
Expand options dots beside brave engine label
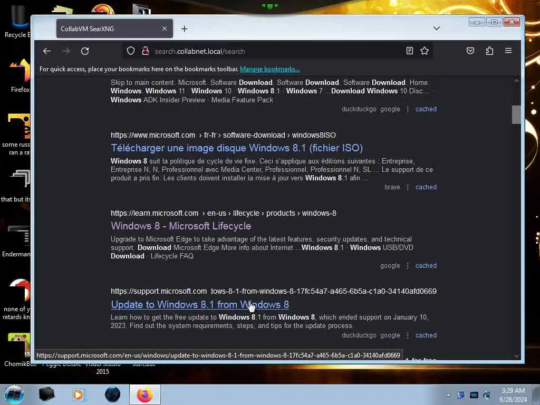tap(408, 187)
